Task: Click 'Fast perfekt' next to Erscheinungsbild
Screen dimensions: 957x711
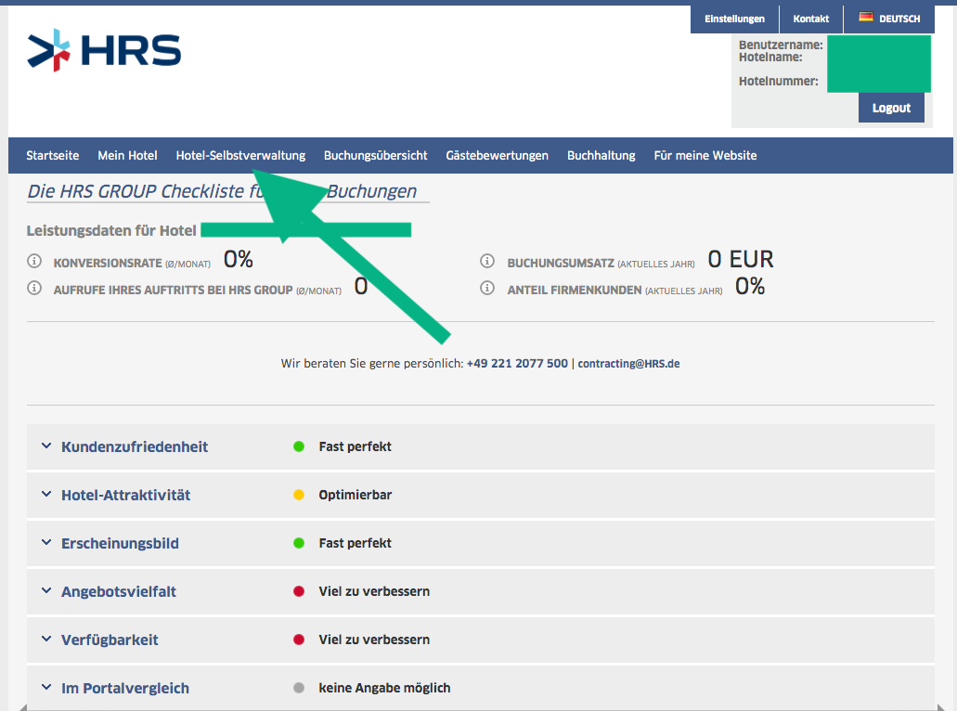Action: (355, 543)
